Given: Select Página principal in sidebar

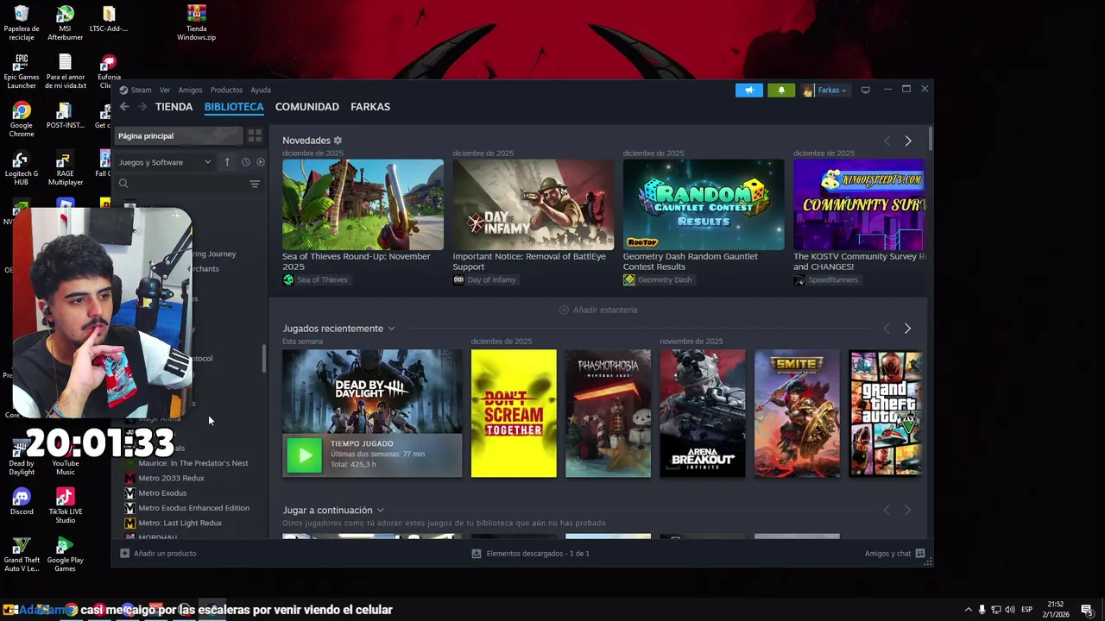Looking at the screenshot, I should [179, 135].
